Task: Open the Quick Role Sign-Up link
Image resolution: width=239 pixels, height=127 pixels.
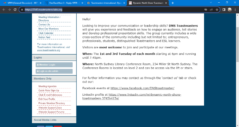Action: pos(49,90)
